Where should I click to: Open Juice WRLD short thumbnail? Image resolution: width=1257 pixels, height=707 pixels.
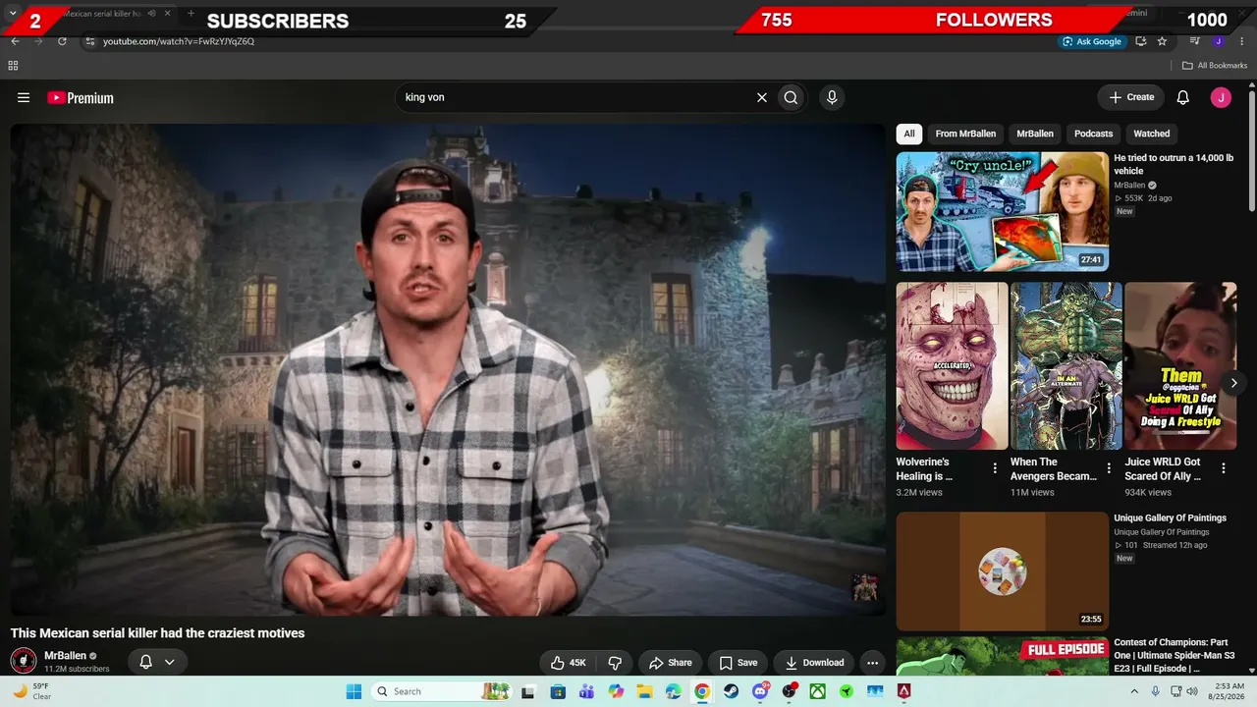[1180, 366]
